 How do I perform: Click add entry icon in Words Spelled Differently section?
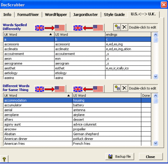(117, 27)
